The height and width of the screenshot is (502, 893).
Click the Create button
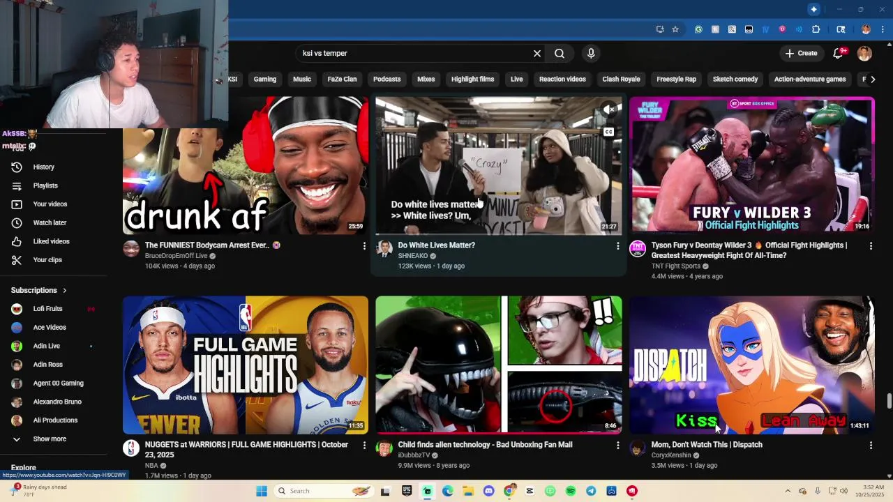point(801,53)
